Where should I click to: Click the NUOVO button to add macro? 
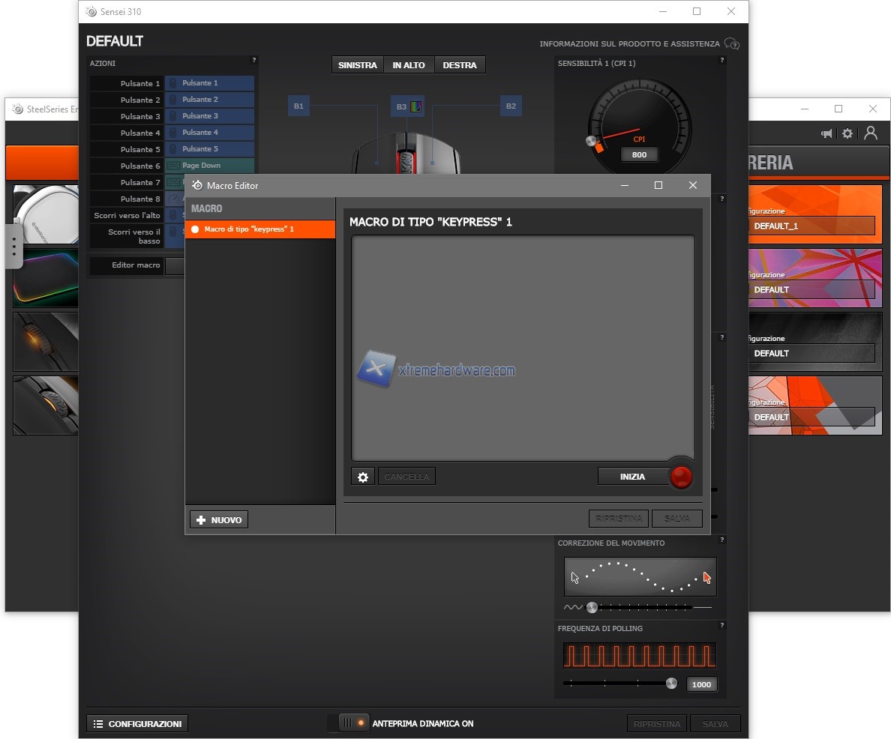219,520
